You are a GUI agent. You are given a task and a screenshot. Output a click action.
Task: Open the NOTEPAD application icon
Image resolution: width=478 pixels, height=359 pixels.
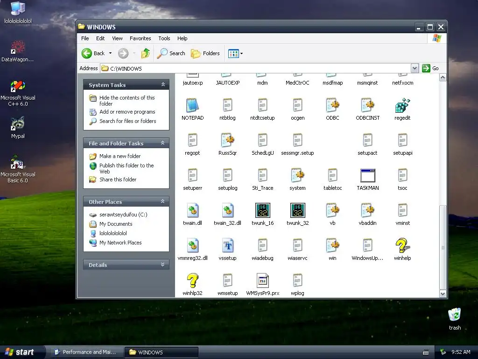[192, 105]
